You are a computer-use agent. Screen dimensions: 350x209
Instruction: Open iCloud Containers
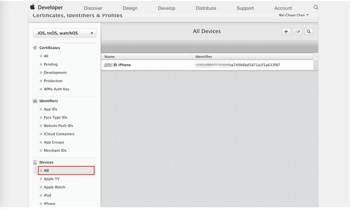(59, 134)
